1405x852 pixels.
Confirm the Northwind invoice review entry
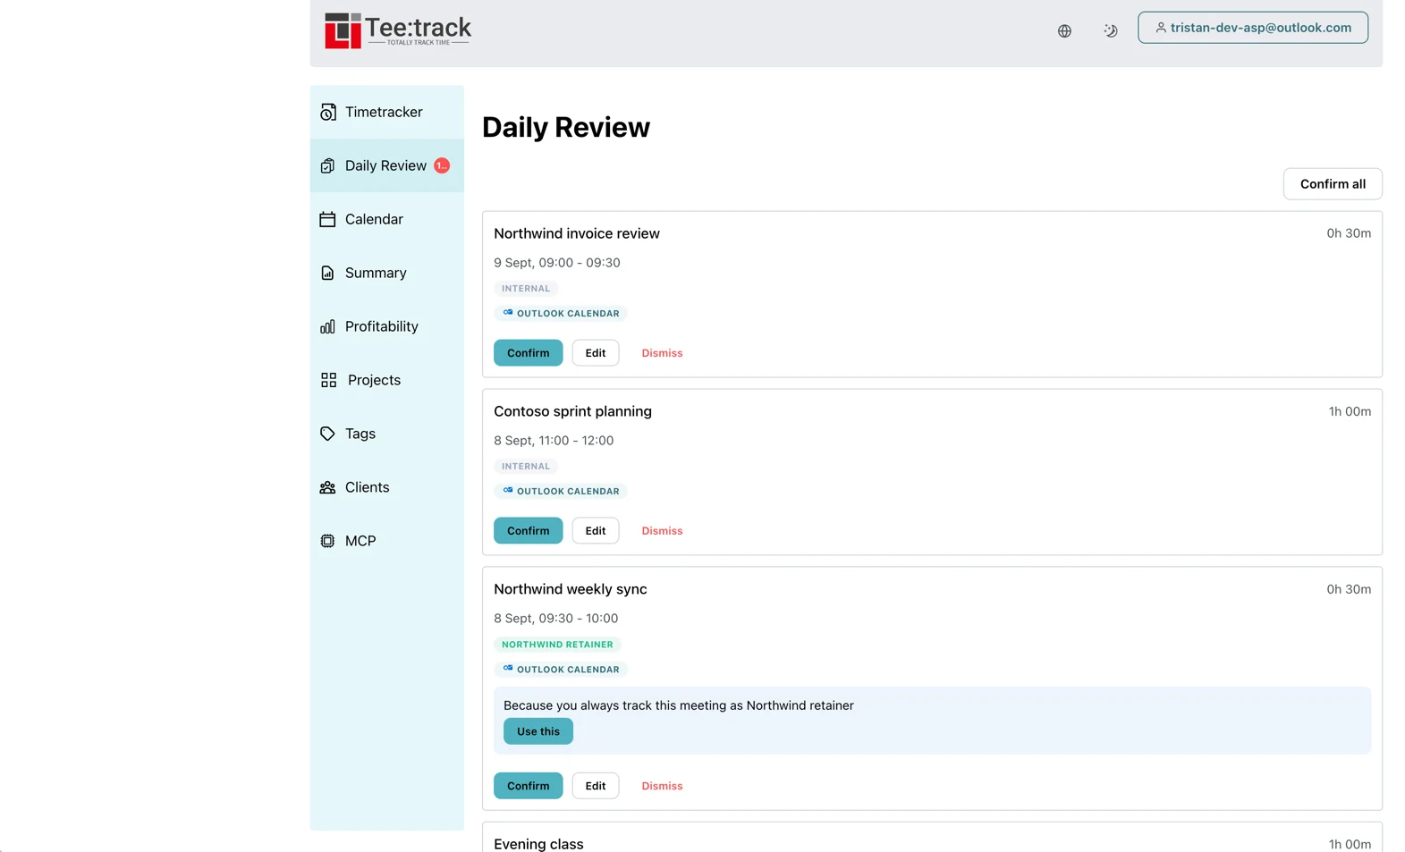point(529,353)
